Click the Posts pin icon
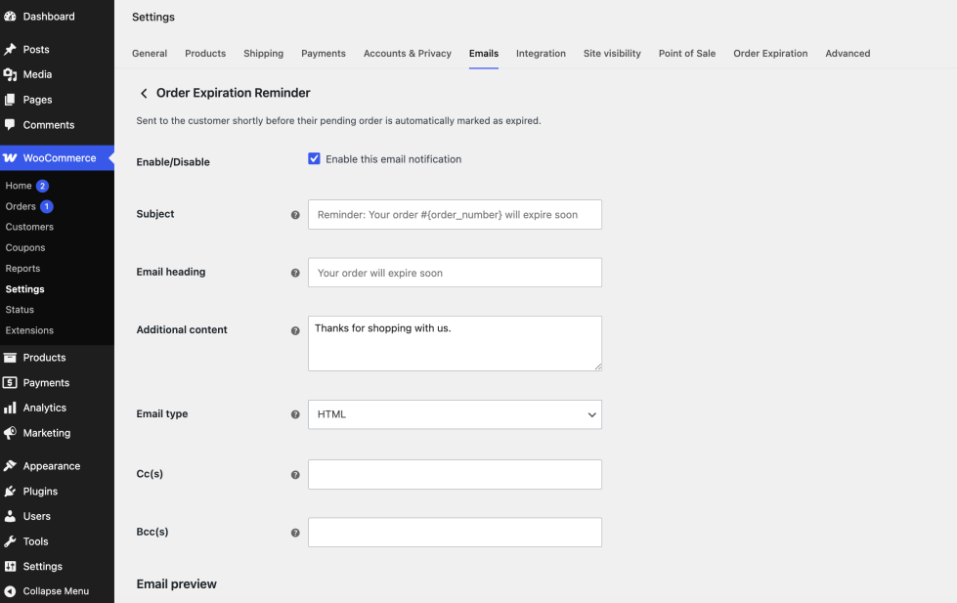Image resolution: width=957 pixels, height=603 pixels. pos(10,50)
